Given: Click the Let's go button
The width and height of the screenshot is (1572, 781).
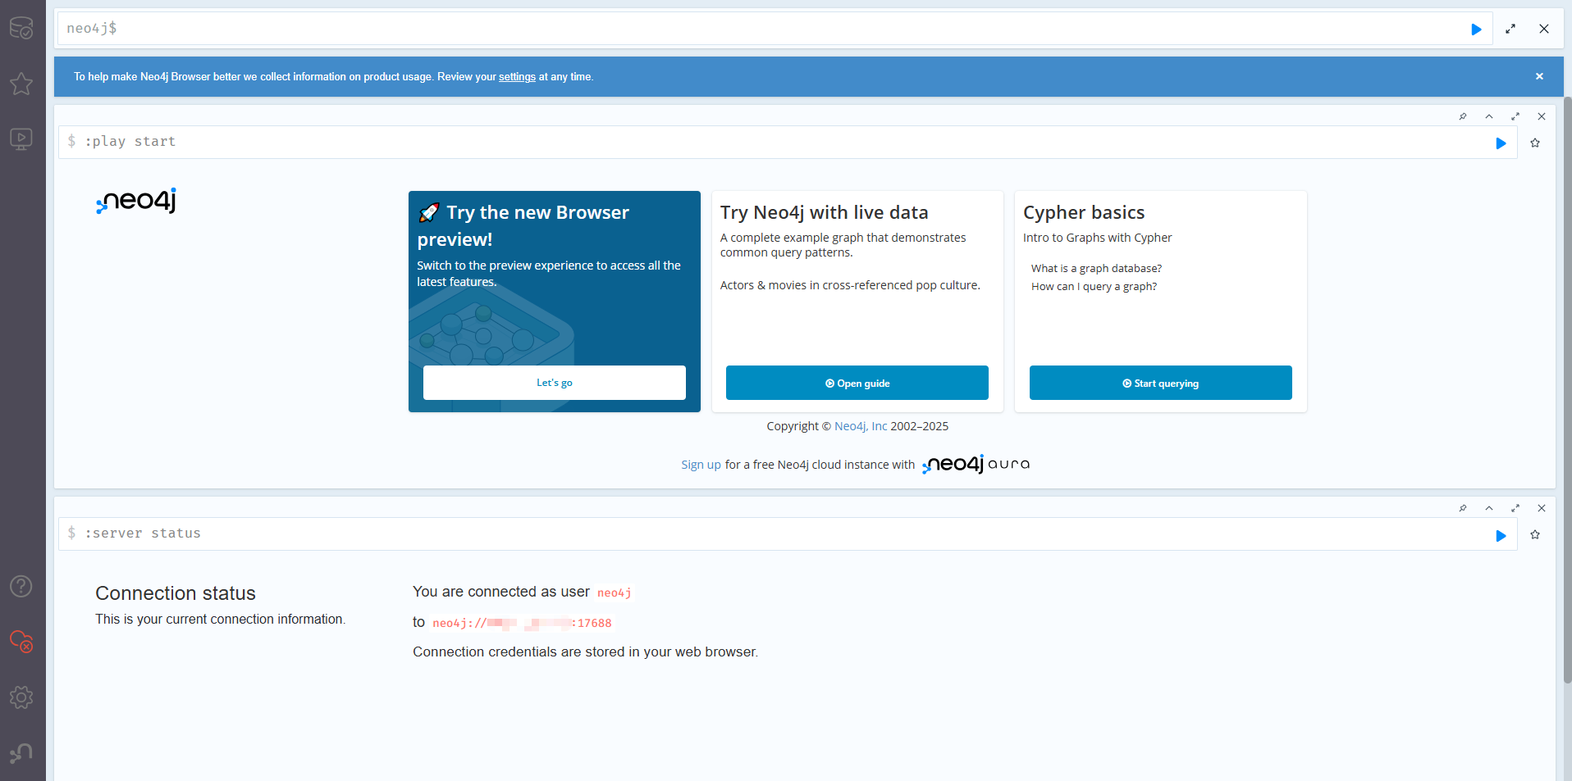Looking at the screenshot, I should [555, 383].
